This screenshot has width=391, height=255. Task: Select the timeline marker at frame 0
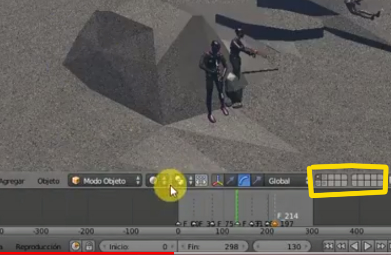click(x=178, y=224)
